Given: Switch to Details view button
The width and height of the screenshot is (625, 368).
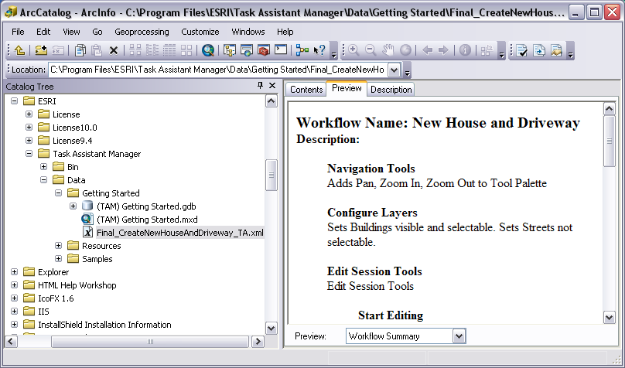Looking at the screenshot, I should pyautogui.click(x=169, y=50).
